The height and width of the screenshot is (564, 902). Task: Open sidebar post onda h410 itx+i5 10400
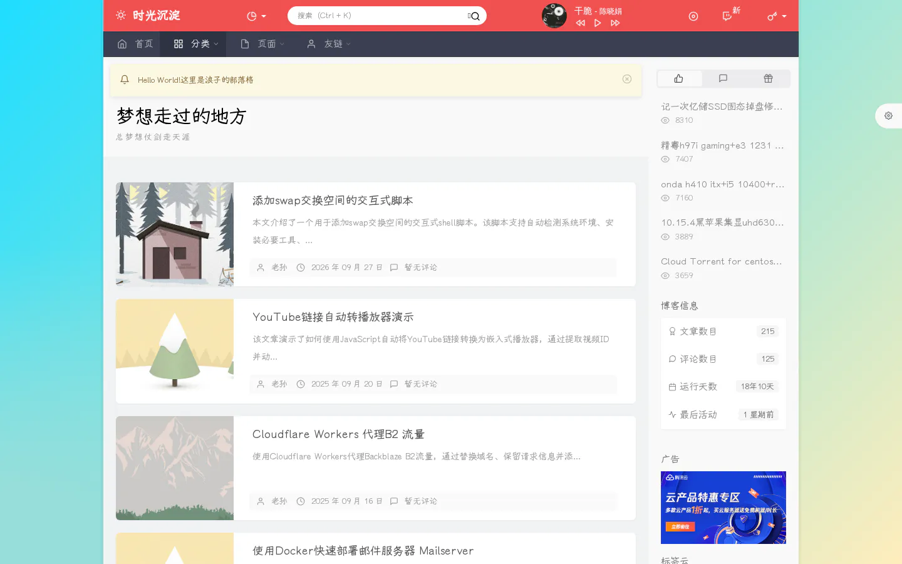(x=723, y=184)
